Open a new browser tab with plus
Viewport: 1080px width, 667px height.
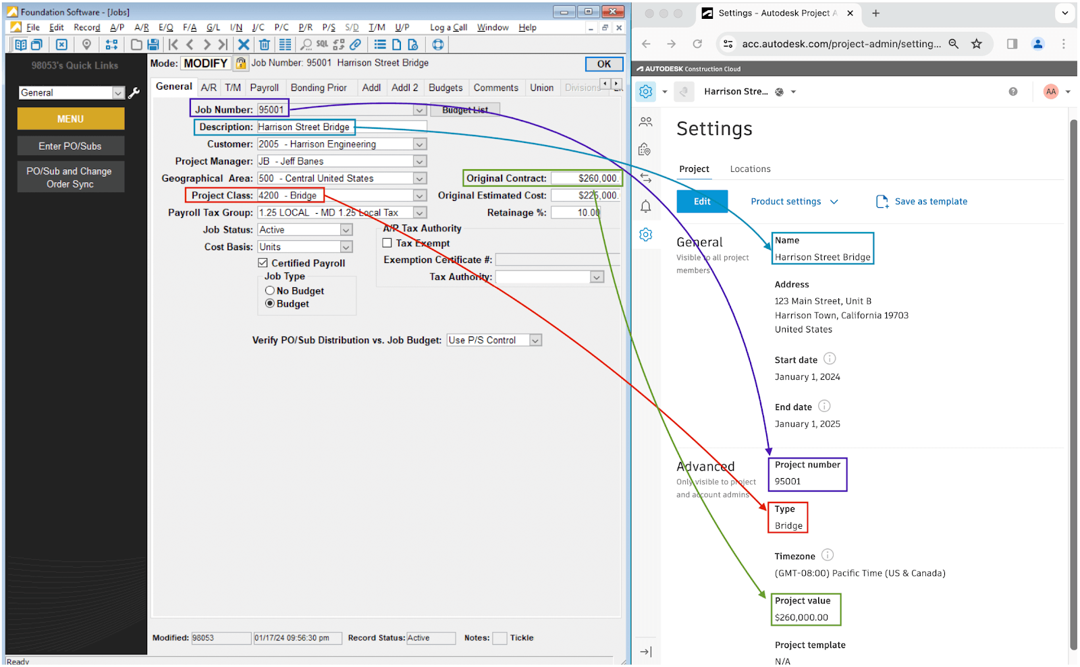[x=875, y=13]
